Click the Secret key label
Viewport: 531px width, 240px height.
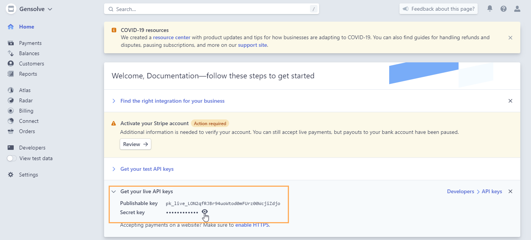(x=132, y=212)
